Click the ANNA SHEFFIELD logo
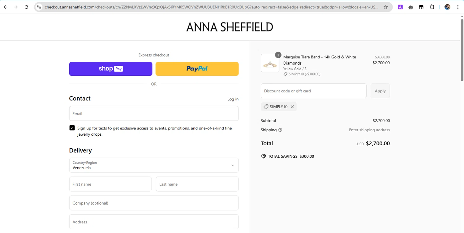Image resolution: width=464 pixels, height=233 pixels. (230, 27)
